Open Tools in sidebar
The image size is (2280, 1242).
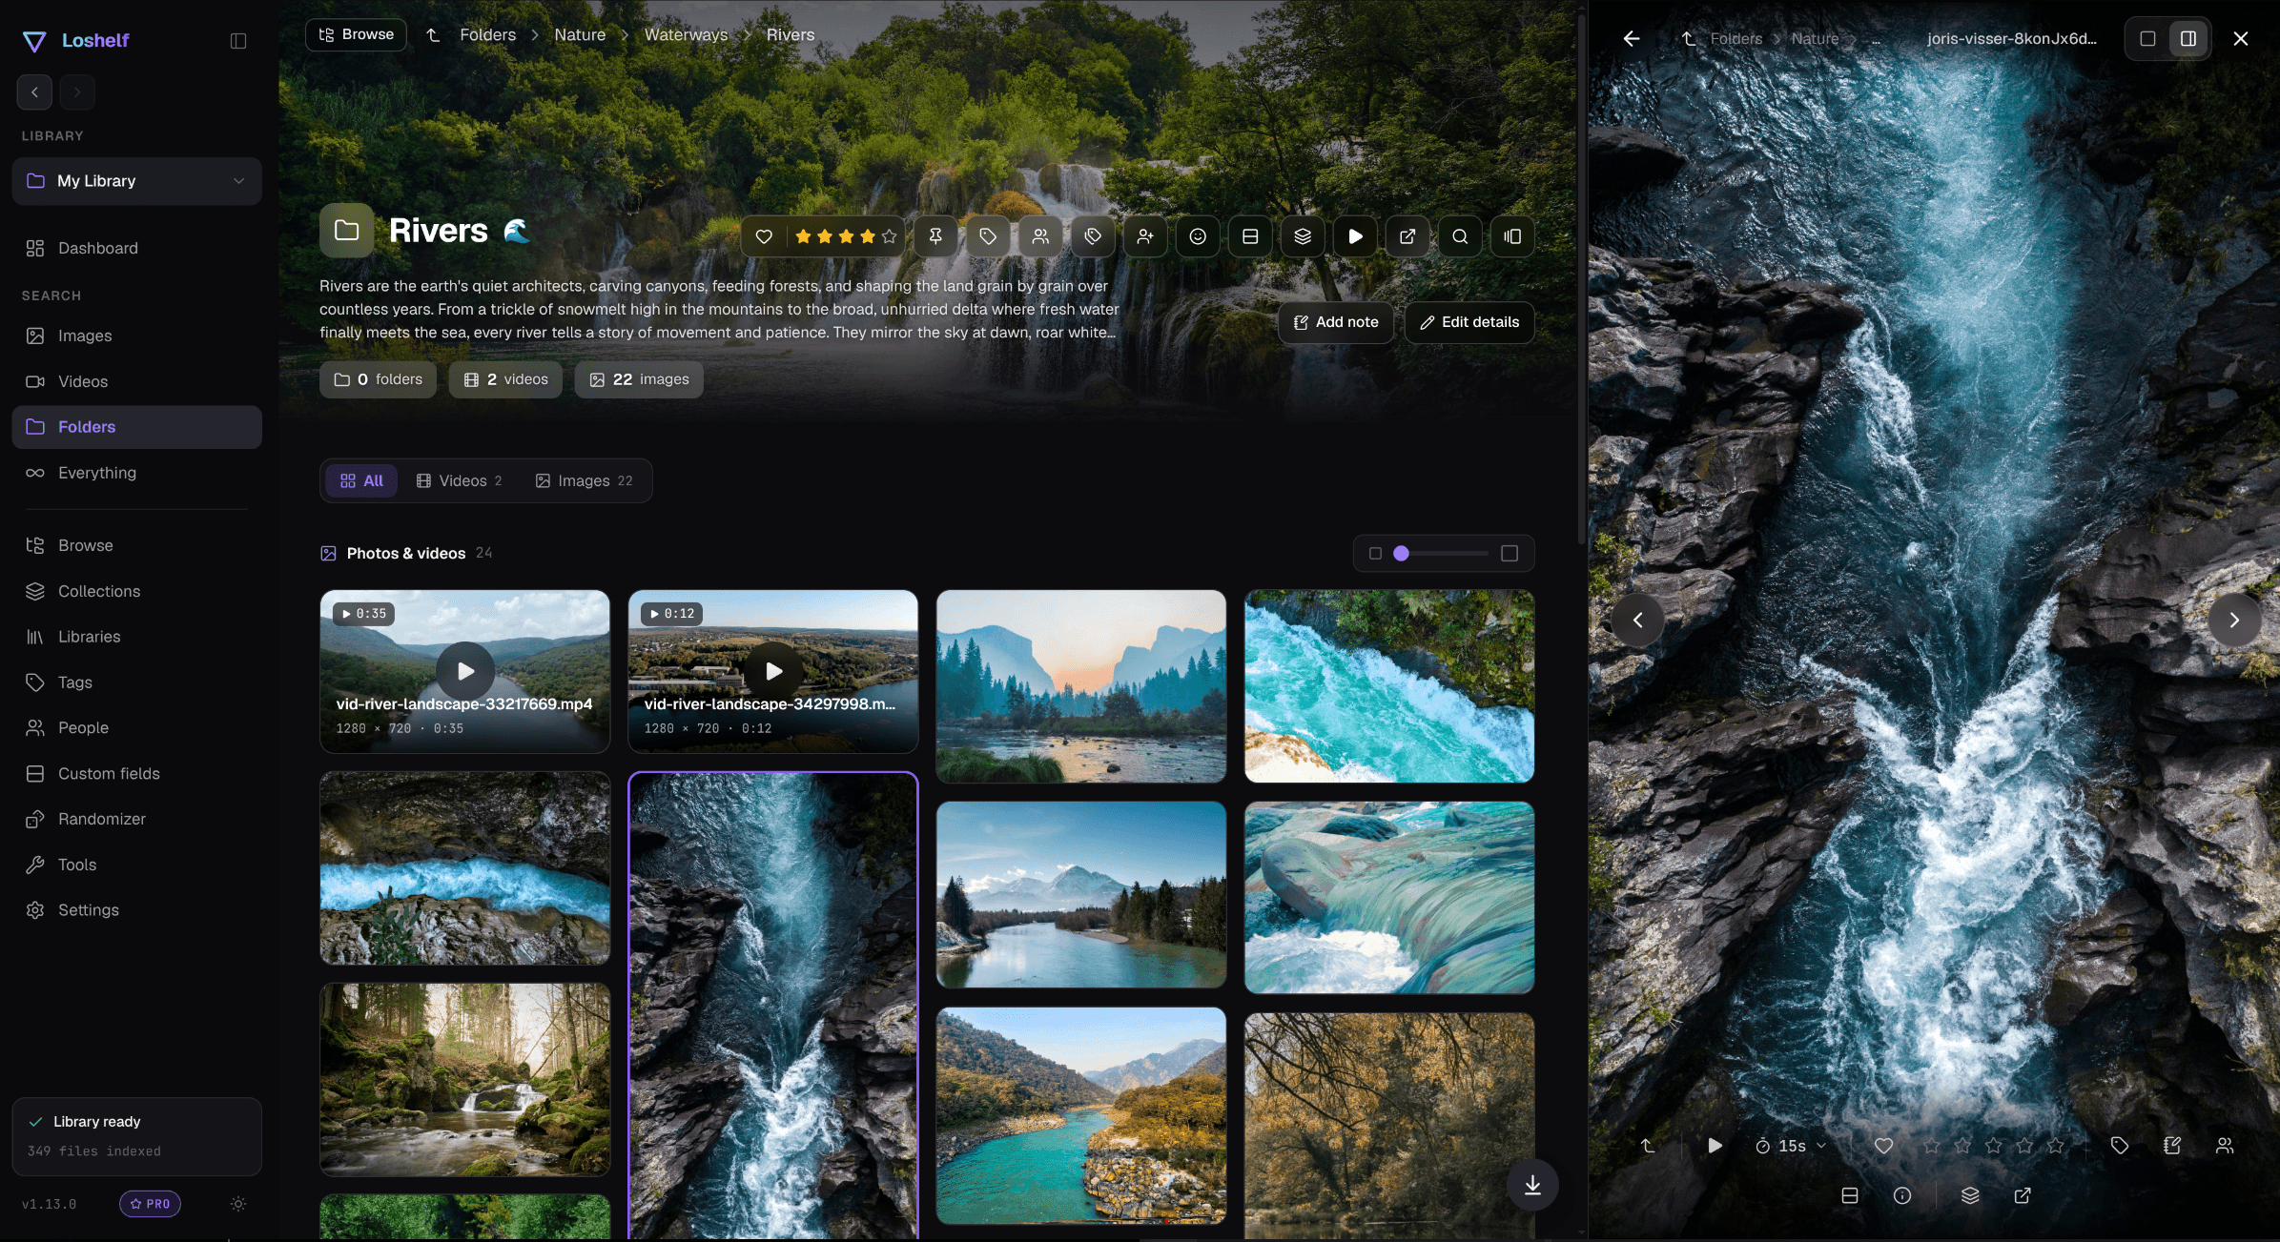click(x=137, y=865)
